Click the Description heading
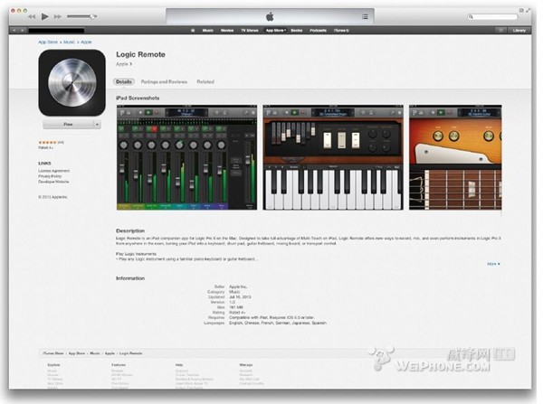This screenshot has height=404, width=543. 130,230
